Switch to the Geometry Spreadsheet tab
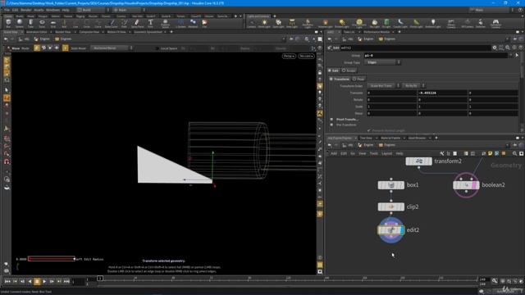This screenshot has height=295, width=525. pos(148,32)
